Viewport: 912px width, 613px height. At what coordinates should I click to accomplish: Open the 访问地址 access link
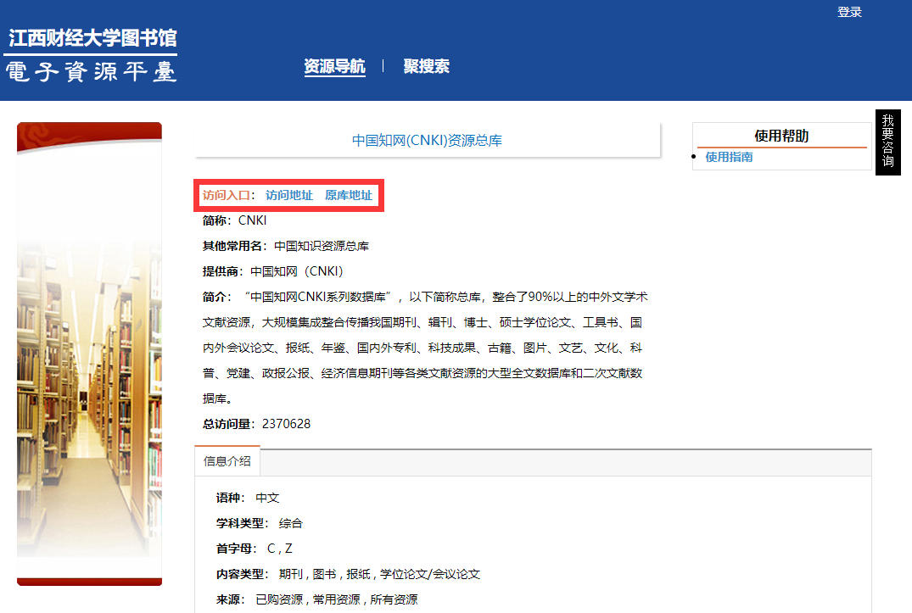click(x=288, y=196)
